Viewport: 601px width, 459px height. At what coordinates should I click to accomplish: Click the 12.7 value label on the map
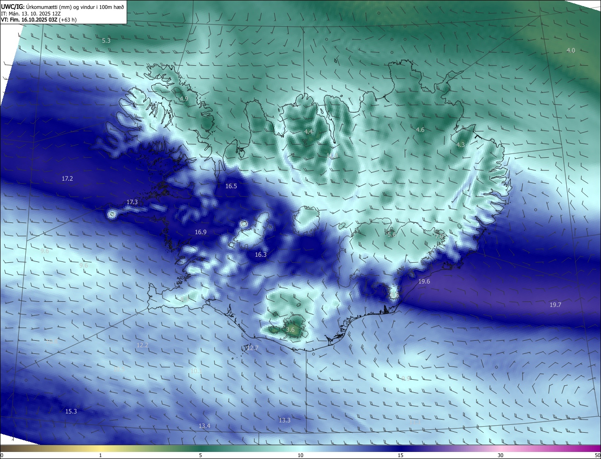(x=252, y=348)
